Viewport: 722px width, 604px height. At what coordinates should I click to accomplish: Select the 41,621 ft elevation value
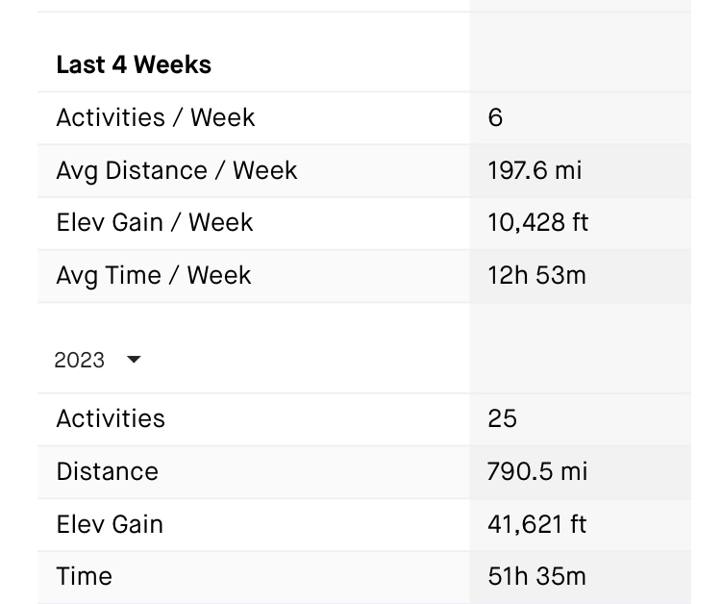click(x=536, y=524)
